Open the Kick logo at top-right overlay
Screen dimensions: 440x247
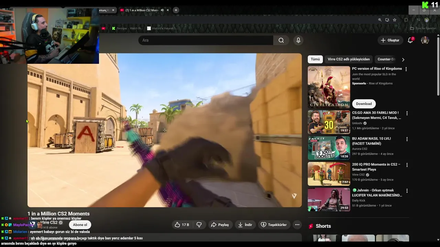[426, 5]
